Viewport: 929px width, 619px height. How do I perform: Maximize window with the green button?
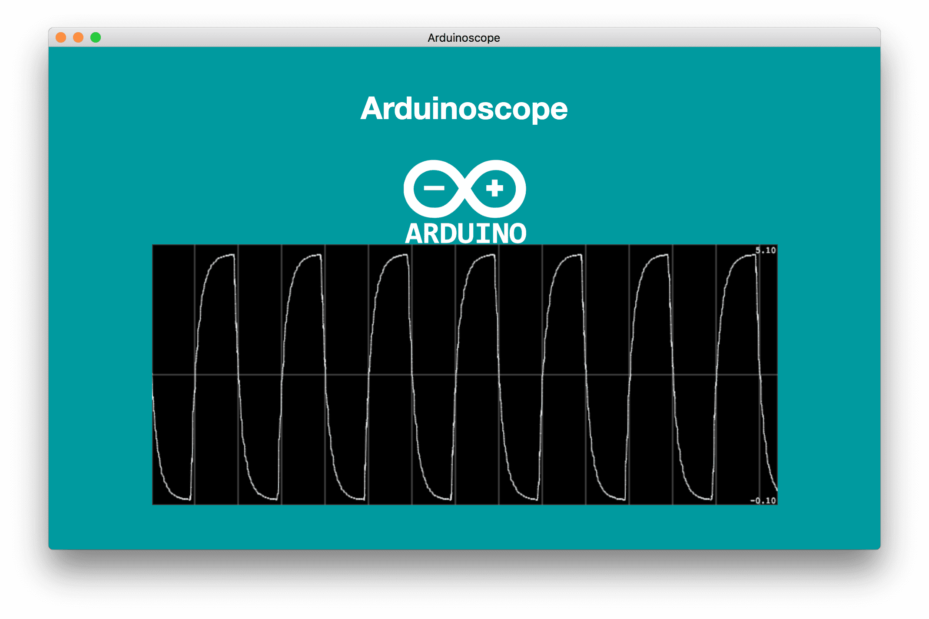coord(96,38)
